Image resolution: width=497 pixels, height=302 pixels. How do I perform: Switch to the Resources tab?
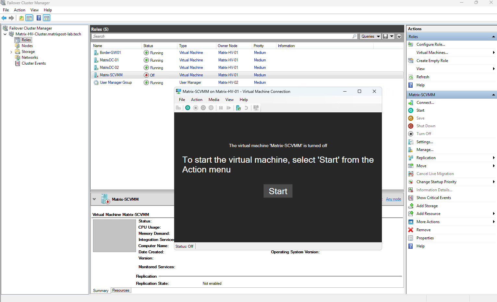coord(121,290)
